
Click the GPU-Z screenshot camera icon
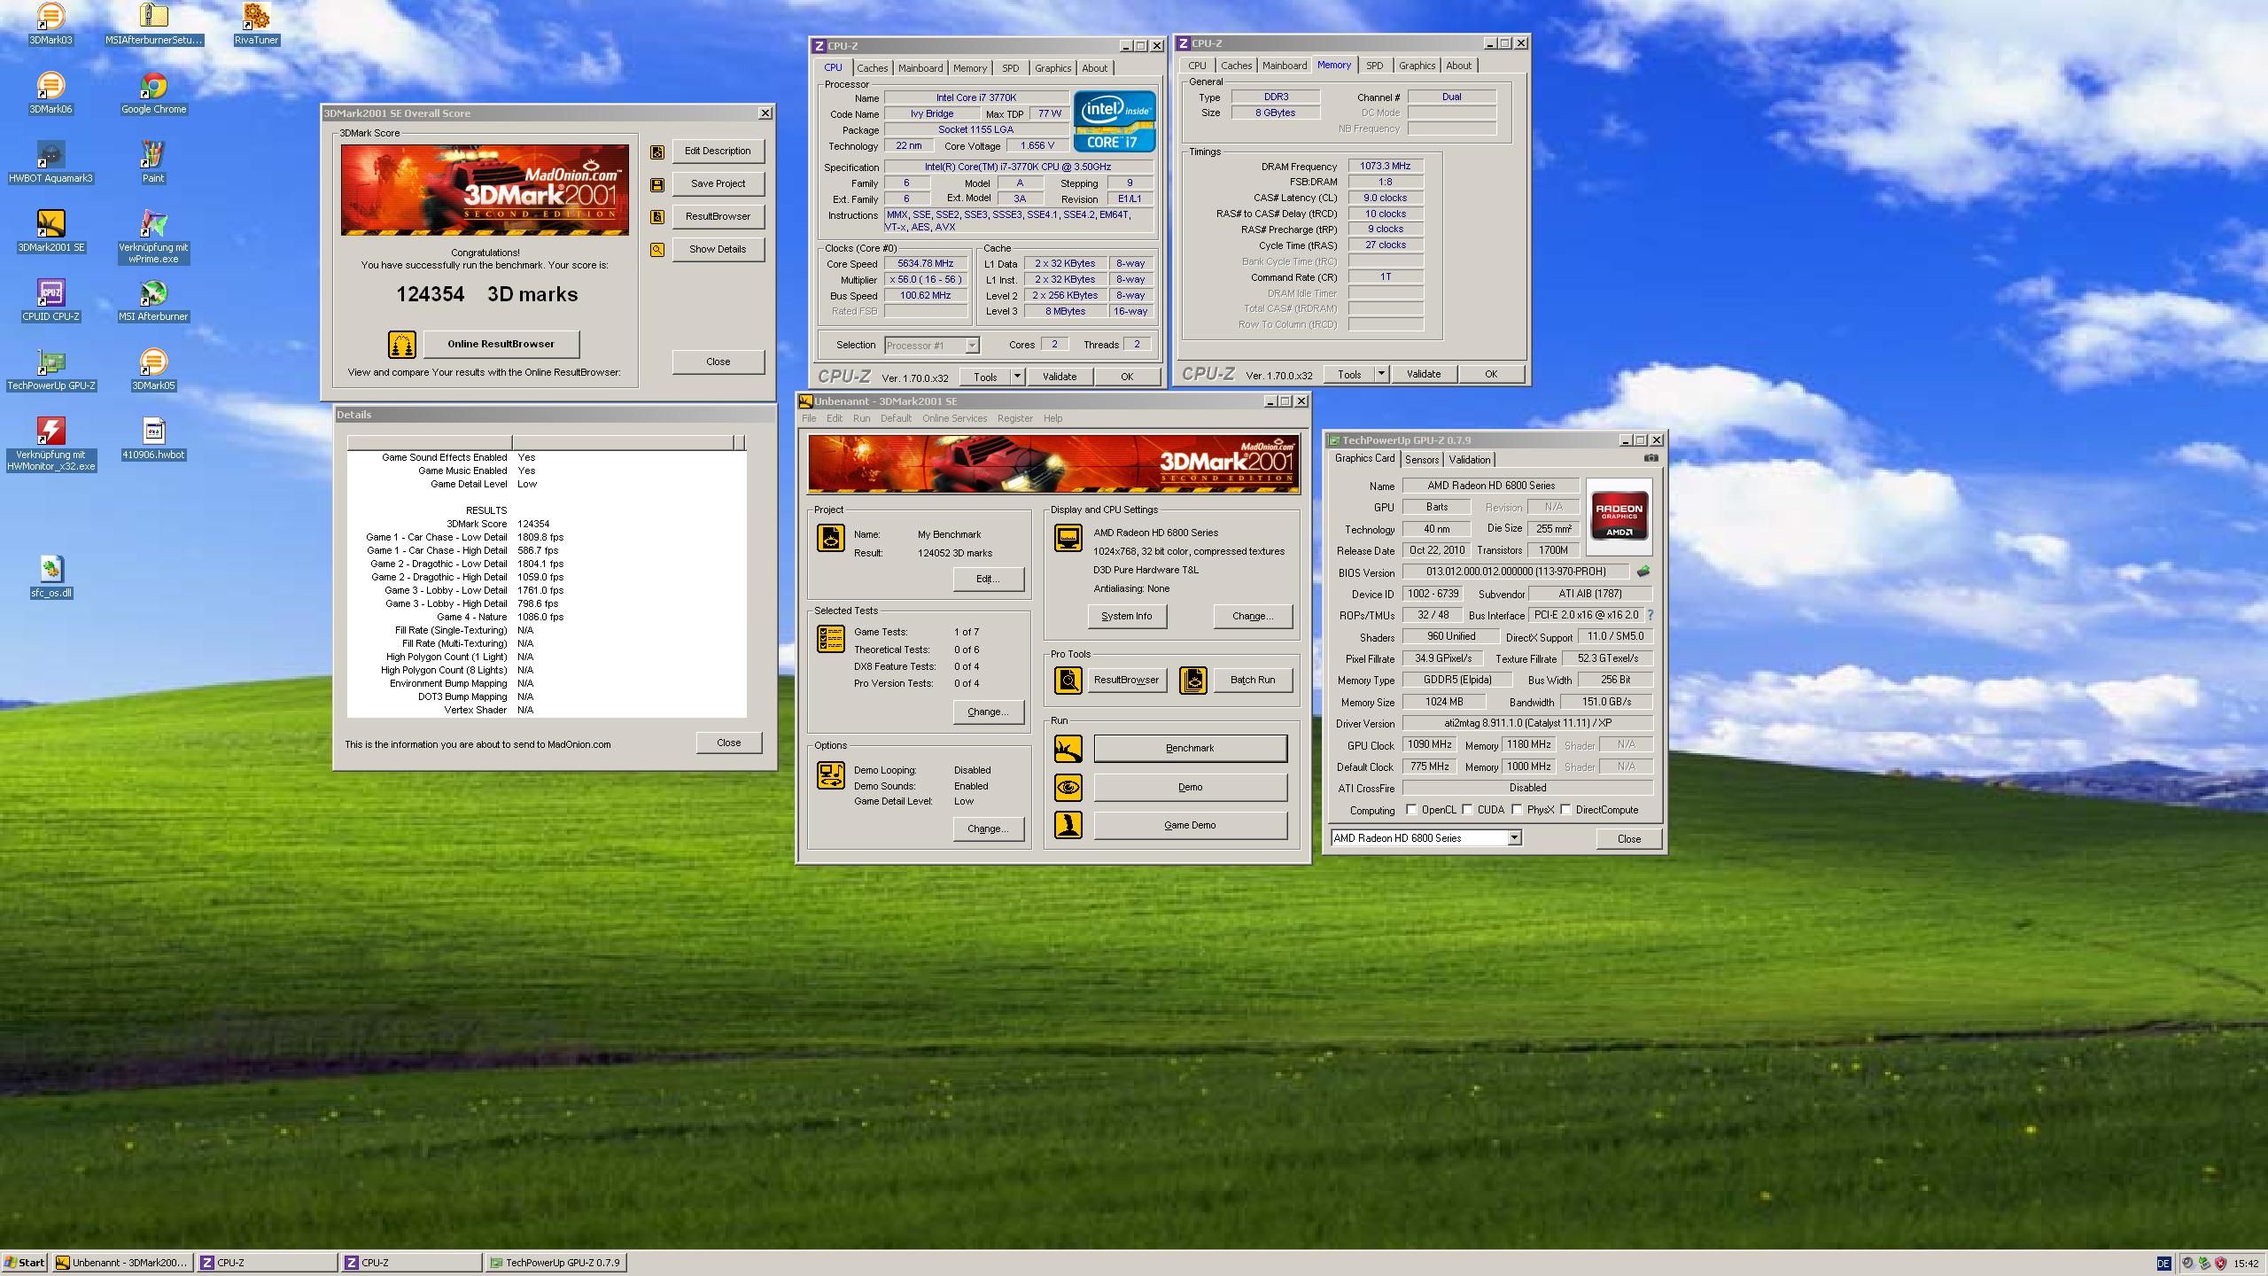click(x=1651, y=458)
